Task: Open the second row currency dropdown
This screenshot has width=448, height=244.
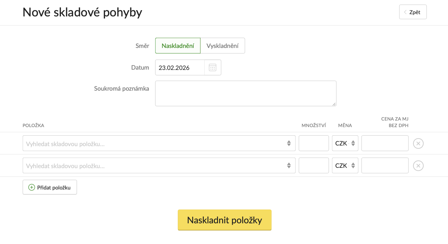Action: [345, 166]
